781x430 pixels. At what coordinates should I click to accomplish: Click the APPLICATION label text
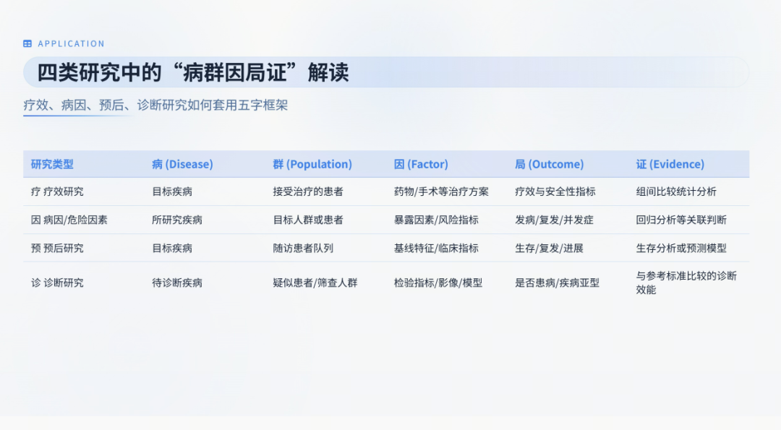[x=71, y=44]
